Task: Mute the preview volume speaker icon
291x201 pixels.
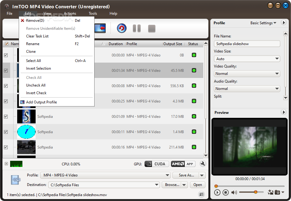Action: tap(234, 192)
